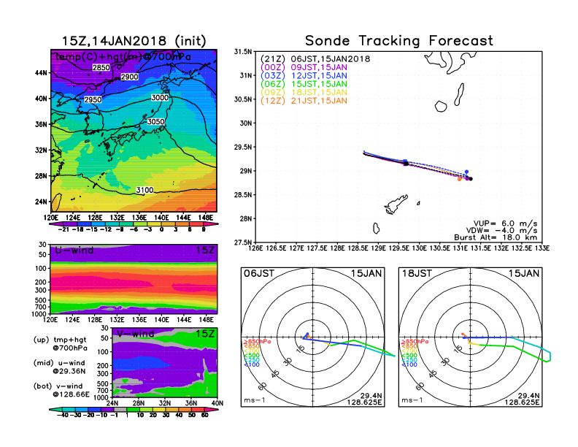
Task: Click the 3050 height contour label
Action: [x=155, y=122]
